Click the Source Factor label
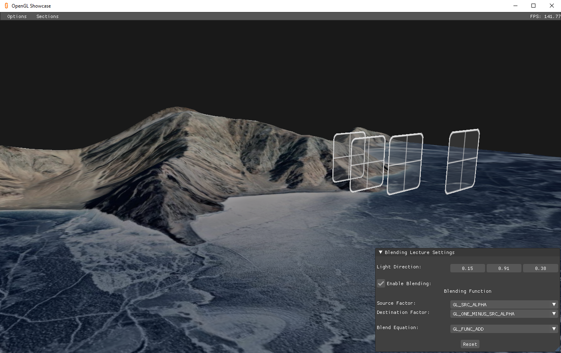 coord(396,303)
